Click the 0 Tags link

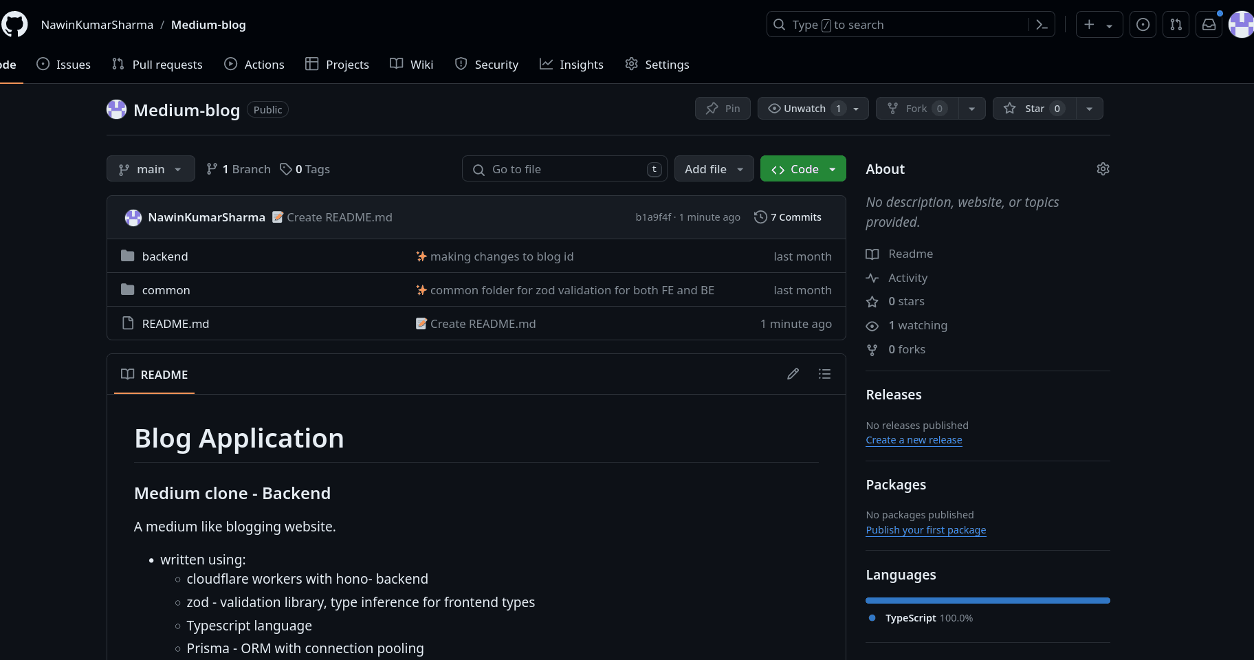305,169
